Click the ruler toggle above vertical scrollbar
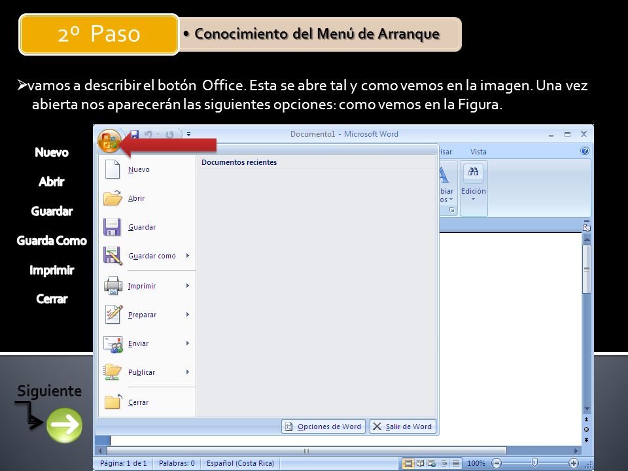628x471 pixels. point(587,228)
